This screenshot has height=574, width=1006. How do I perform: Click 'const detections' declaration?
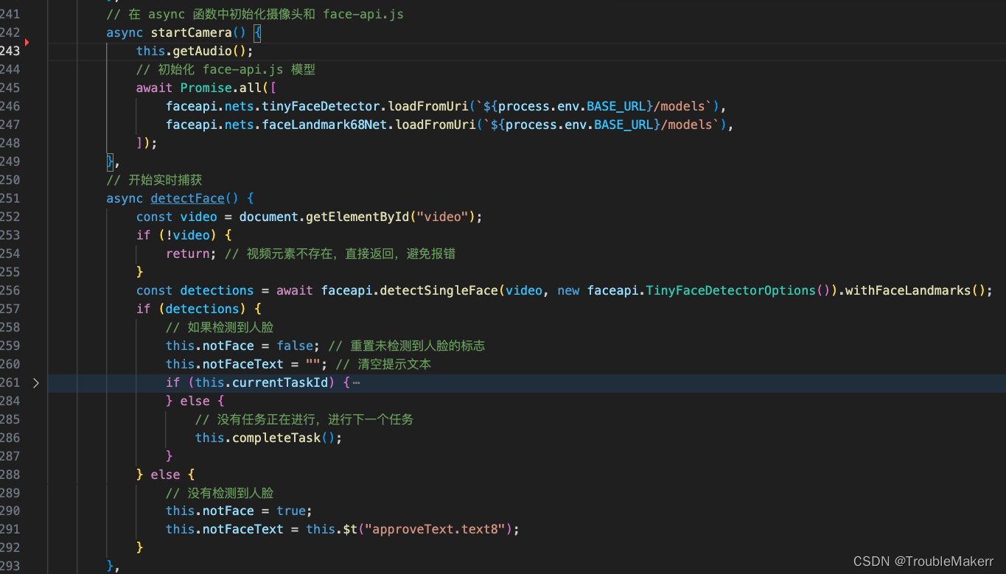(x=195, y=290)
